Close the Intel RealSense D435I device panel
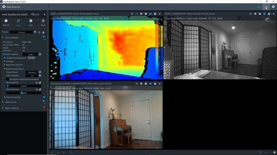277x155 pixels. (x=45, y=14)
